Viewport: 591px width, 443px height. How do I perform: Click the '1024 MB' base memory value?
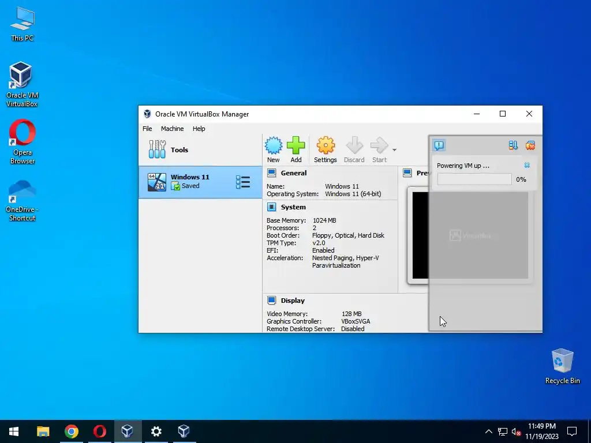(x=324, y=220)
